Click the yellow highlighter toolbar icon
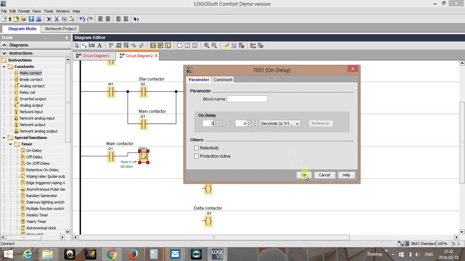 click(x=226, y=45)
